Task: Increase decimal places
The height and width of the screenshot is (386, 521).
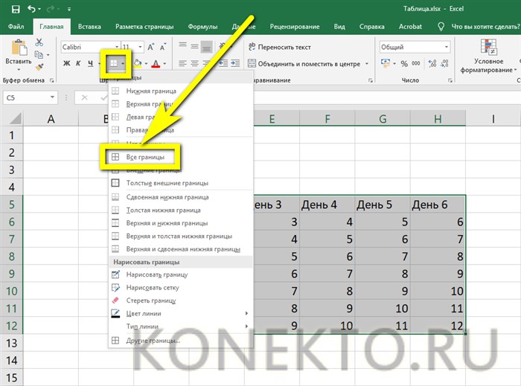Action: (432, 63)
